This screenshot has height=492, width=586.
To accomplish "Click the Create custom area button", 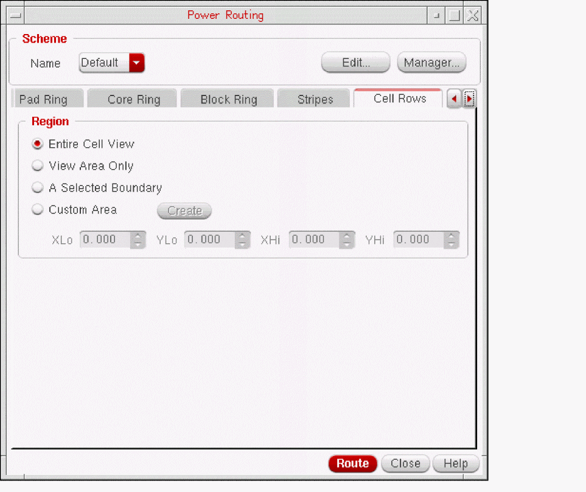I will pyautogui.click(x=184, y=210).
